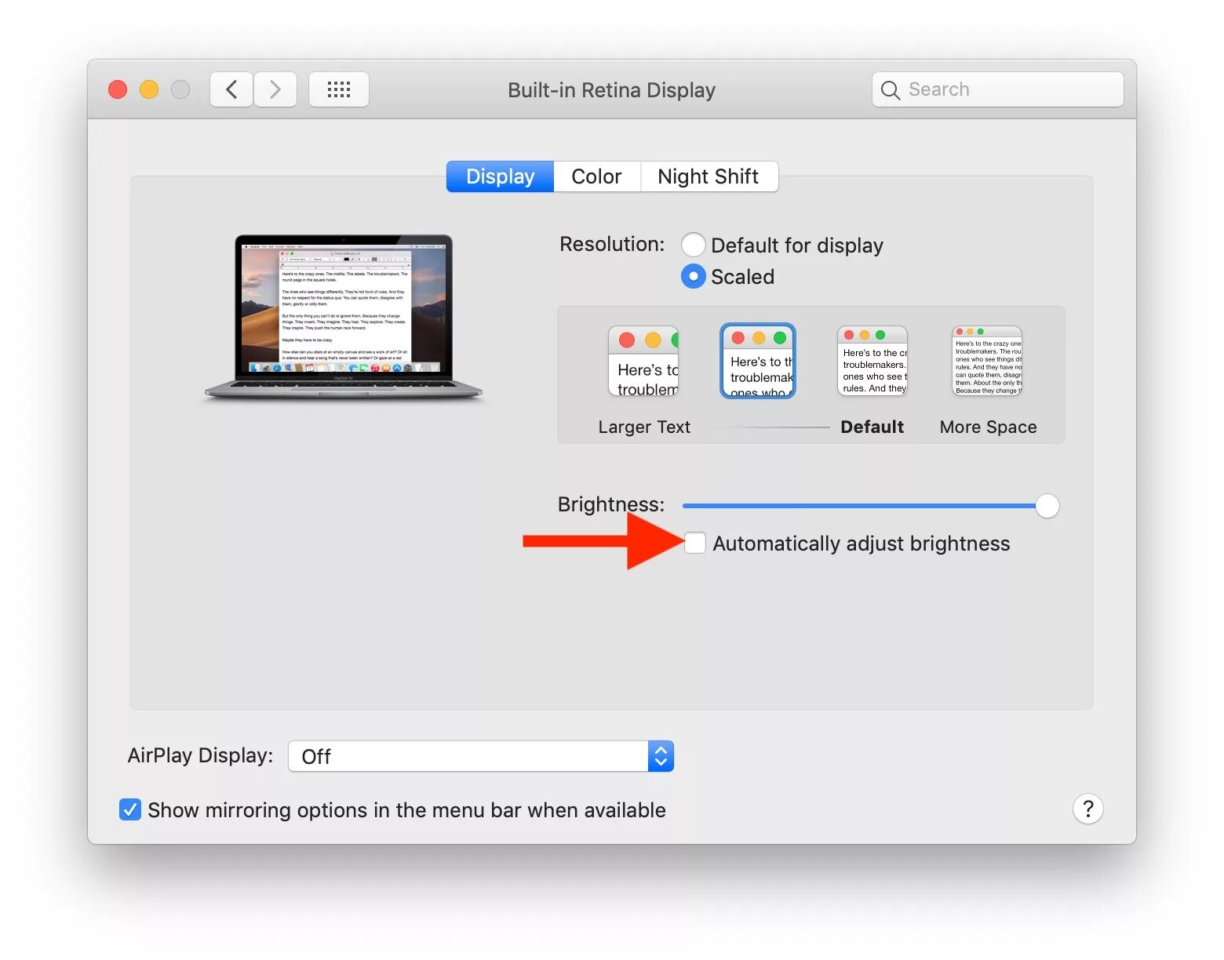This screenshot has height=960, width=1224.
Task: Select Default for display resolution
Action: click(x=694, y=245)
